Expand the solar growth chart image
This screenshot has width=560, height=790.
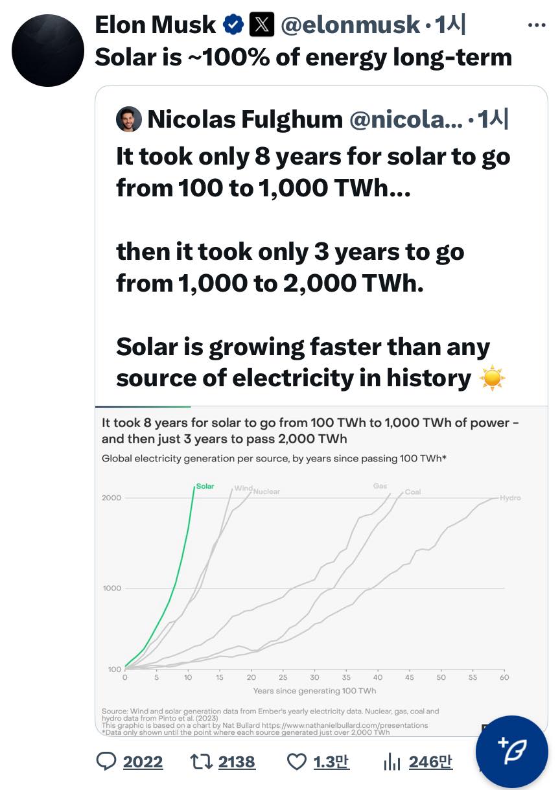(x=321, y=570)
